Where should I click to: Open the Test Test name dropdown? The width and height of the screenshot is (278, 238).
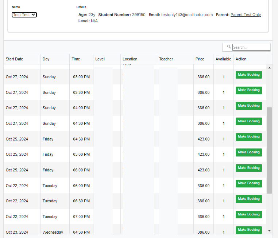[x=24, y=15]
